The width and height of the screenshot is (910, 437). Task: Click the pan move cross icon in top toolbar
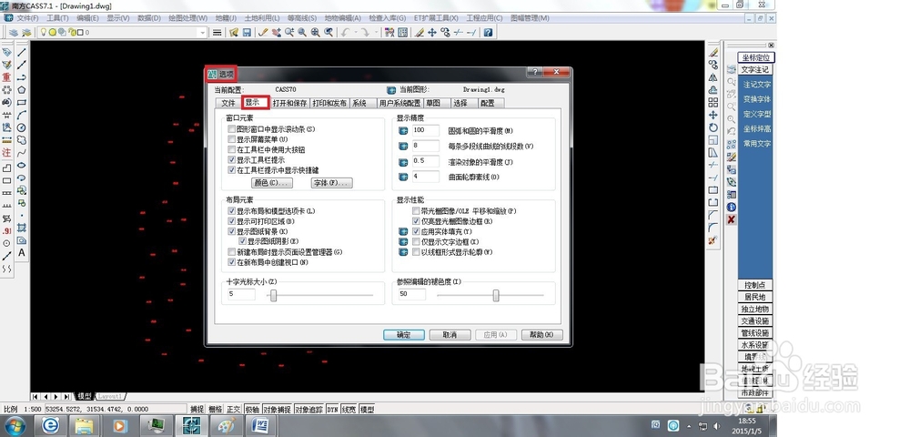[x=431, y=33]
